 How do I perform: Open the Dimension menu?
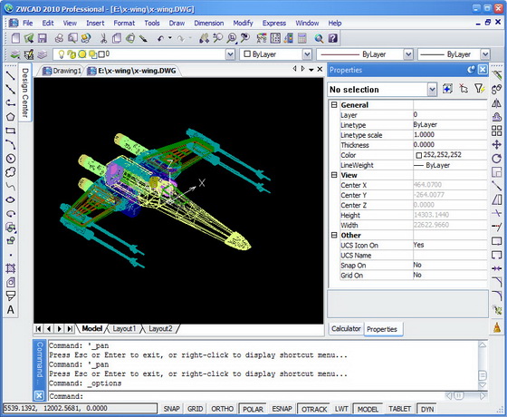208,23
